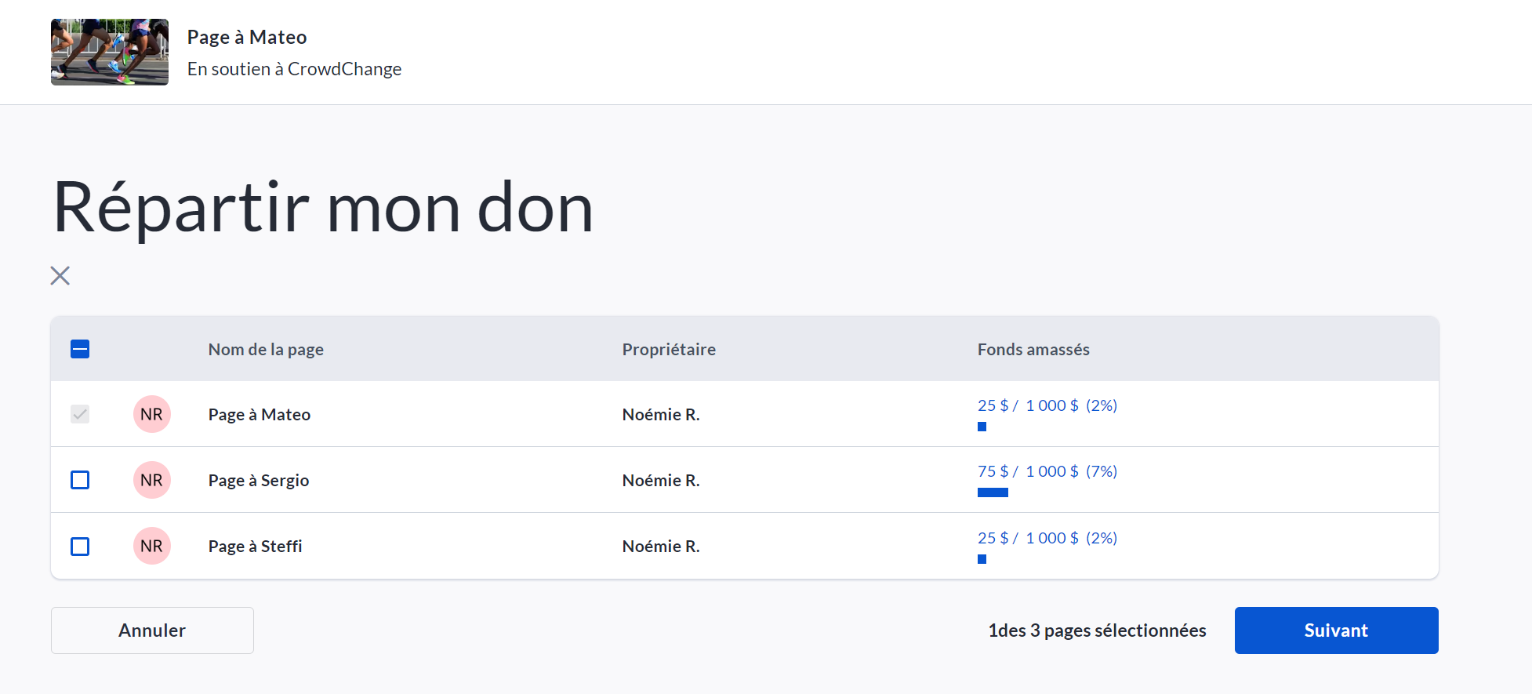The width and height of the screenshot is (1532, 694).
Task: Click the Page à Mateo header title
Action: (x=247, y=37)
